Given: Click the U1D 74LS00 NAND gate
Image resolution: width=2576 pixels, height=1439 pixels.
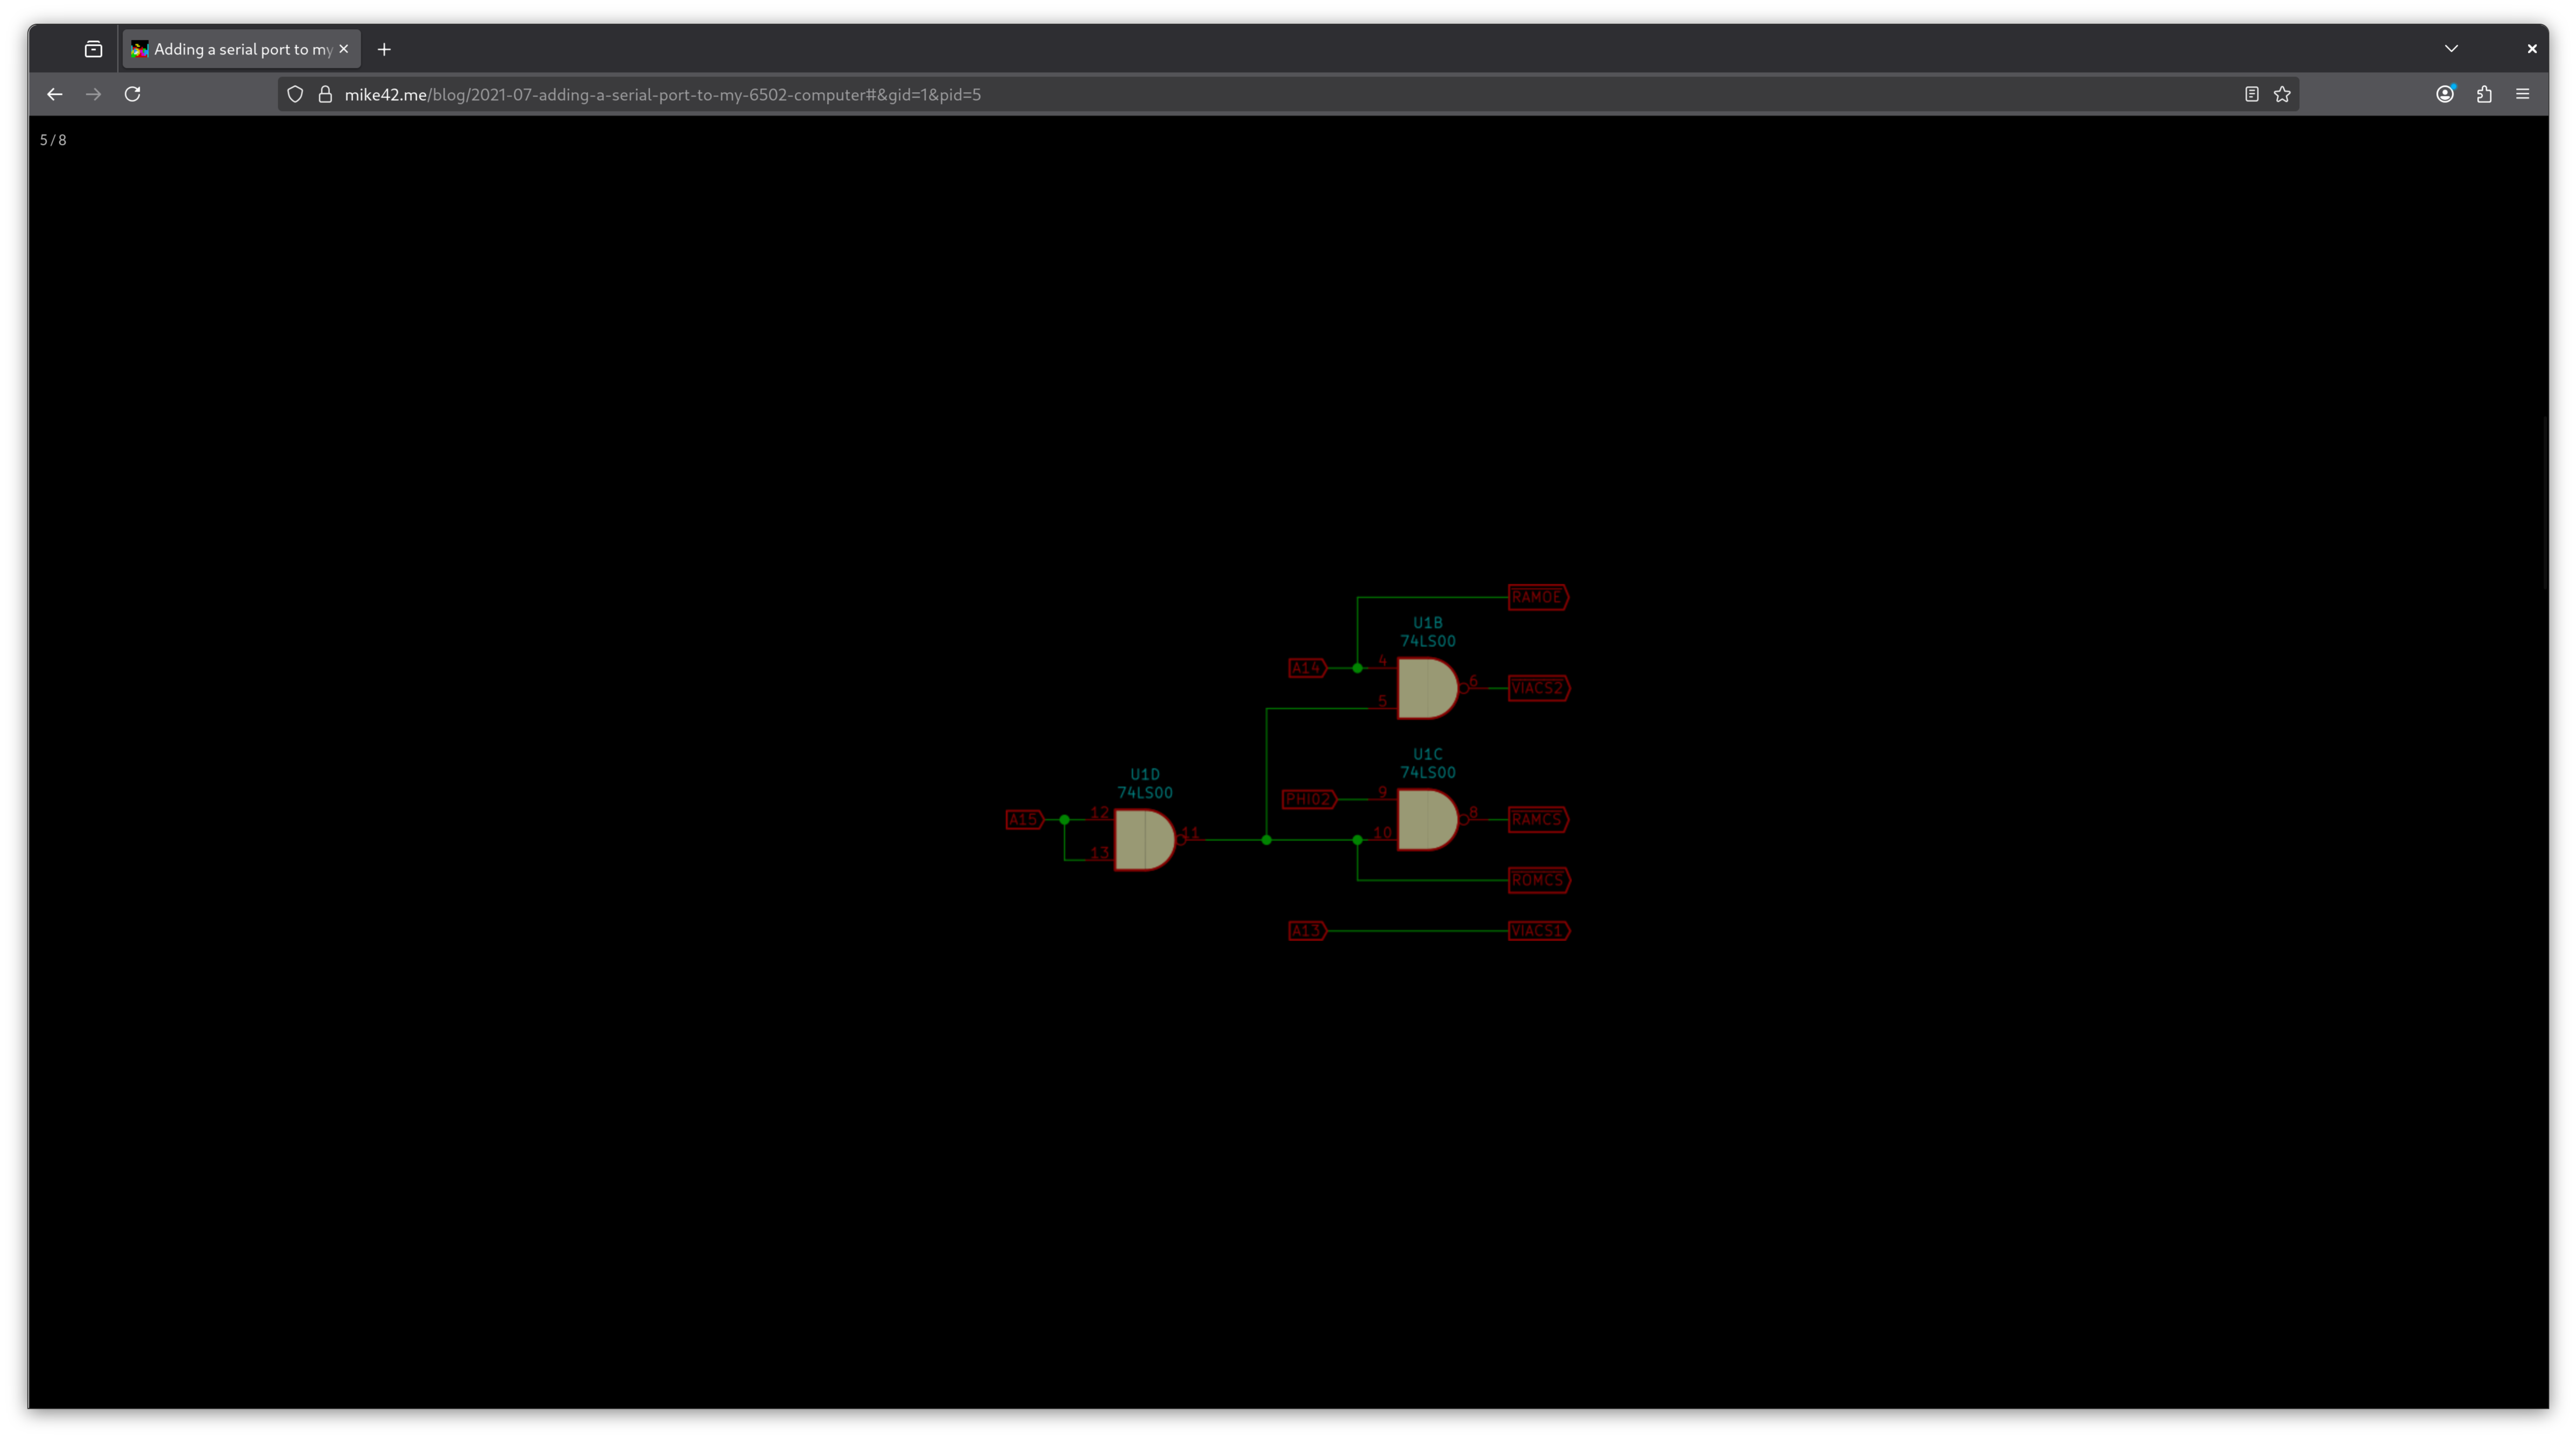Looking at the screenshot, I should [1144, 840].
